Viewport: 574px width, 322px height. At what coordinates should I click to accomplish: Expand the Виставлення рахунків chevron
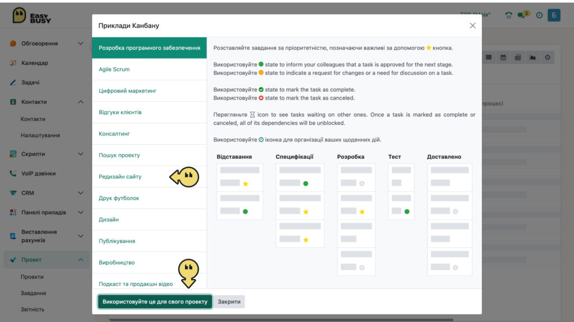pyautogui.click(x=81, y=236)
